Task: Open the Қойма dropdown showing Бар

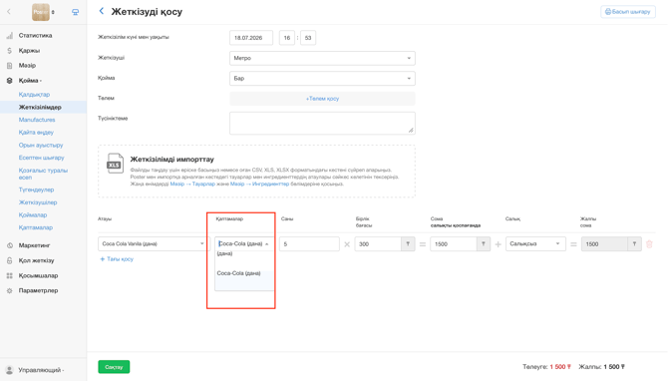Action: pos(322,79)
